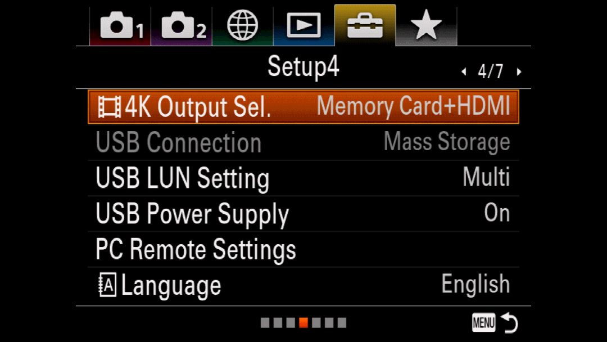Go to next setup page arrow
The height and width of the screenshot is (342, 607).
coord(519,71)
